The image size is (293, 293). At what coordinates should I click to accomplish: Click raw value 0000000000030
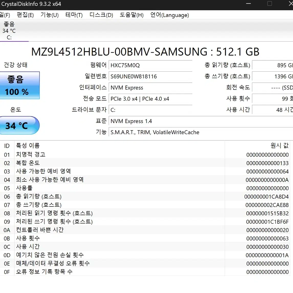[x=267, y=247]
